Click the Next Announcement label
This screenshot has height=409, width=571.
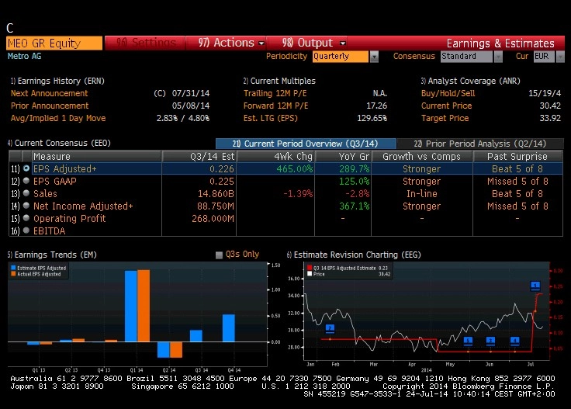pos(49,93)
